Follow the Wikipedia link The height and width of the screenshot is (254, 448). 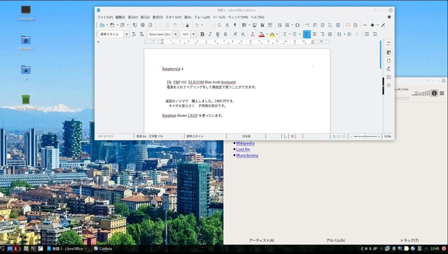coord(245,144)
